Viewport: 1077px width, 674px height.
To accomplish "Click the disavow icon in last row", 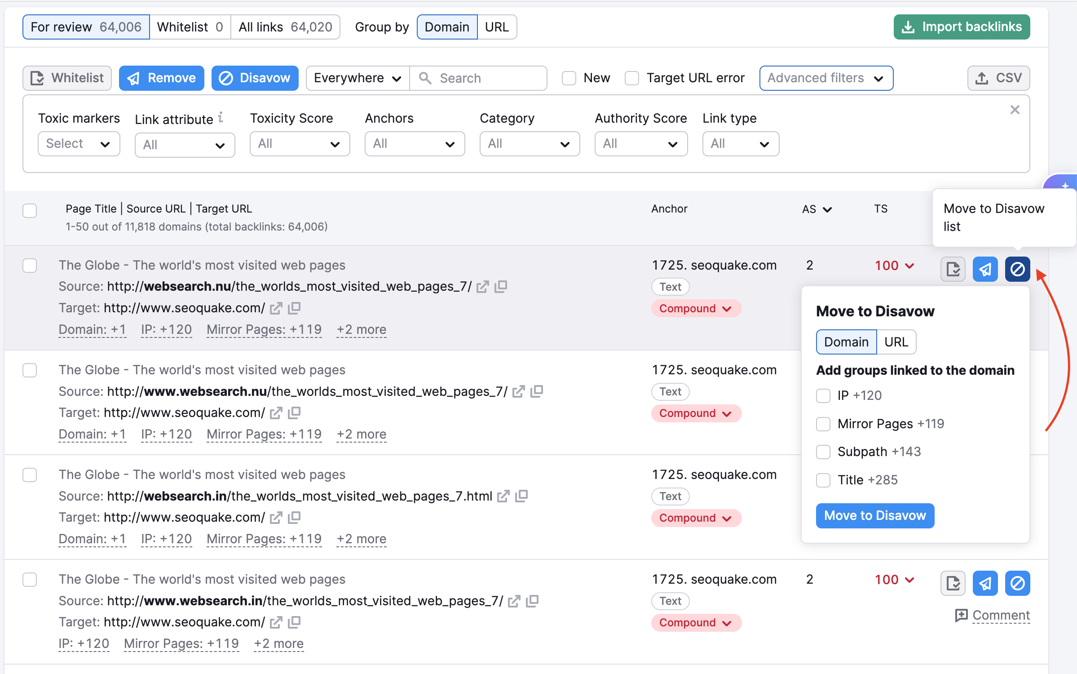I will [1017, 583].
